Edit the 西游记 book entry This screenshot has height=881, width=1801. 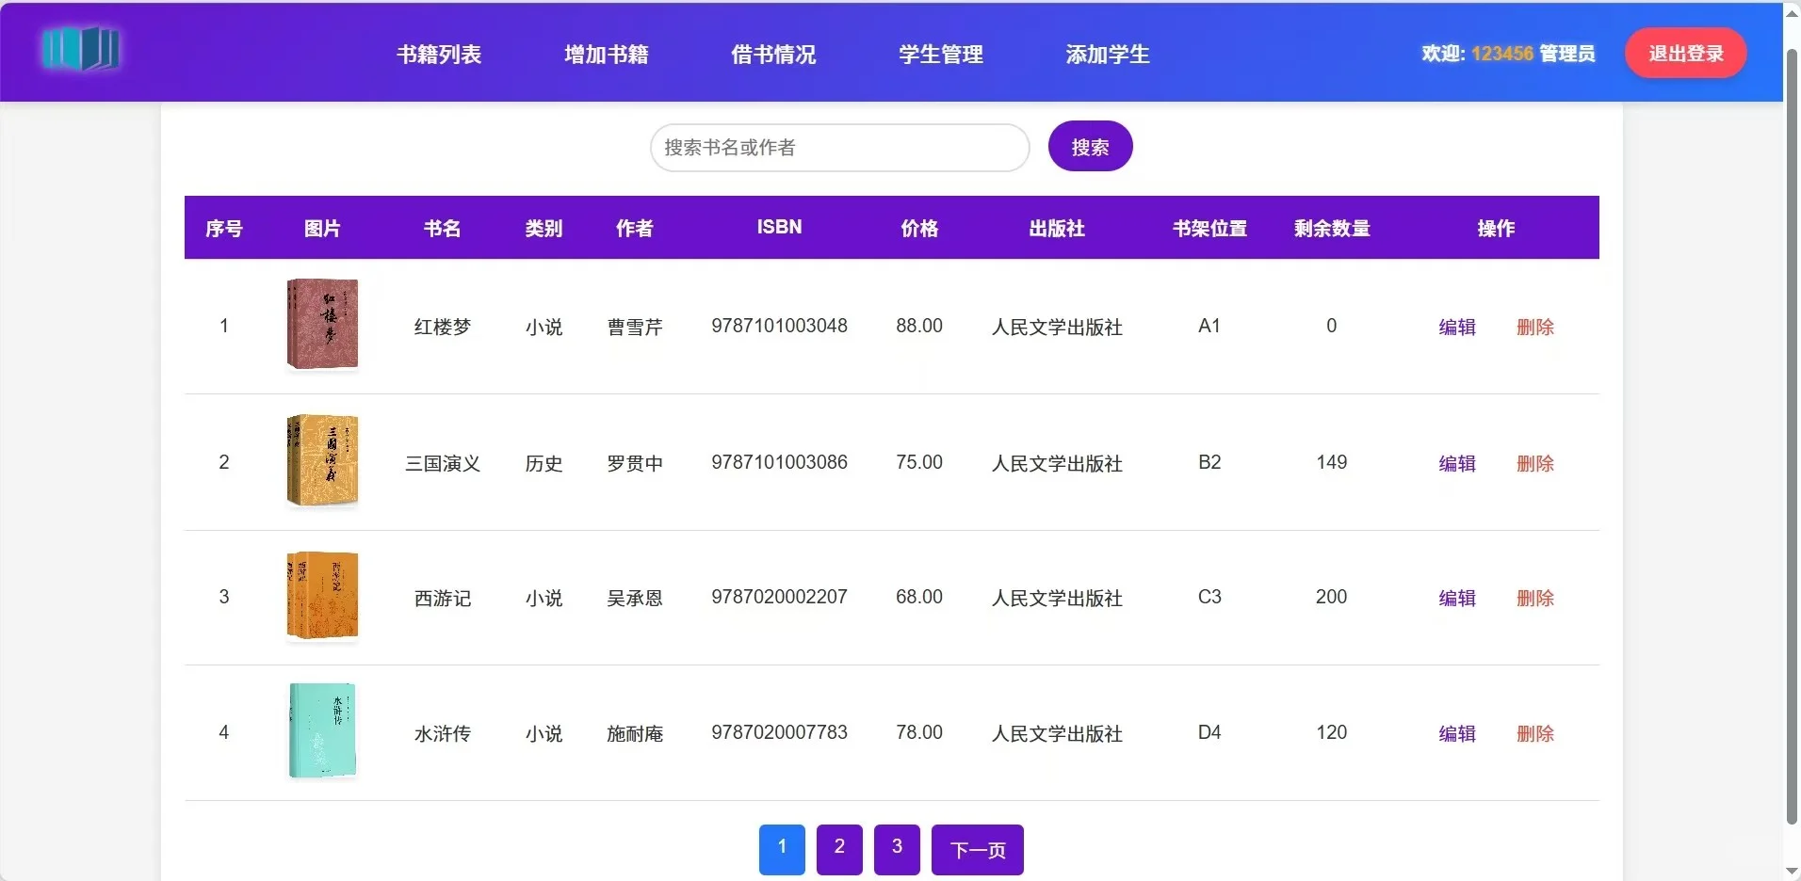click(1456, 598)
